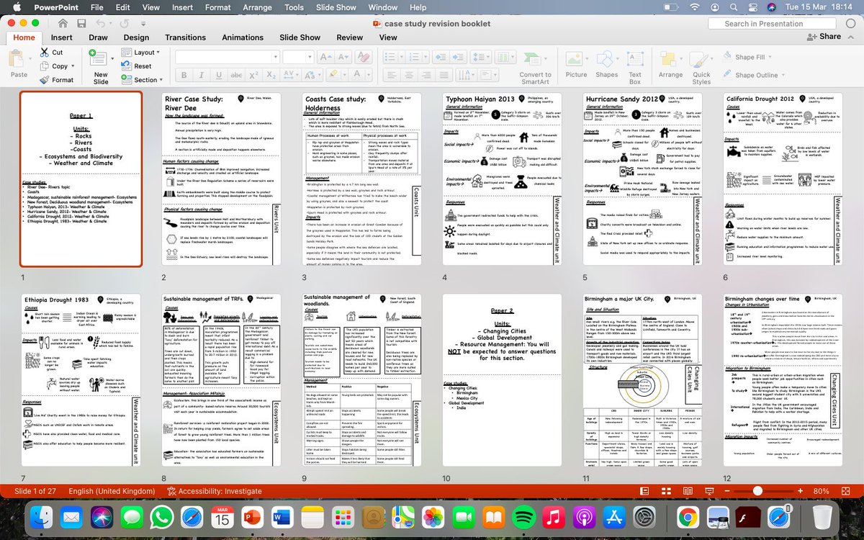
Task: Open Spotify from the Dock
Action: click(x=525, y=517)
